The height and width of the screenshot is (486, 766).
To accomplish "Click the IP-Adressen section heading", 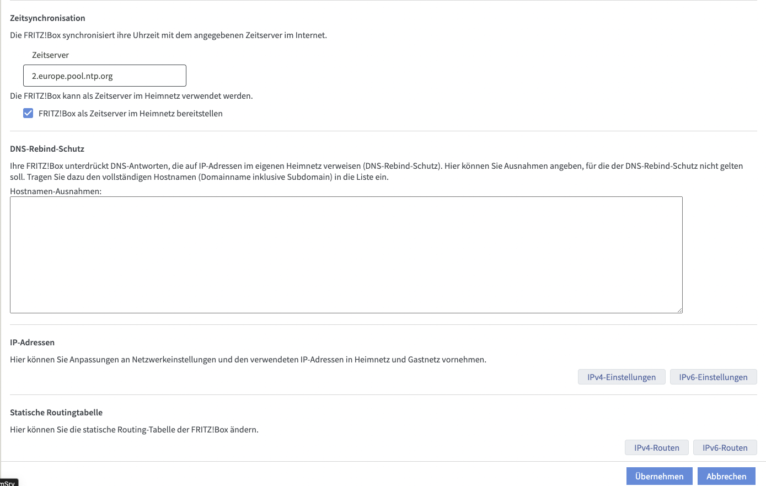I will [x=32, y=342].
